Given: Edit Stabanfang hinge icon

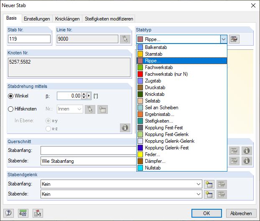Looking at the screenshot, I should tap(222, 184).
